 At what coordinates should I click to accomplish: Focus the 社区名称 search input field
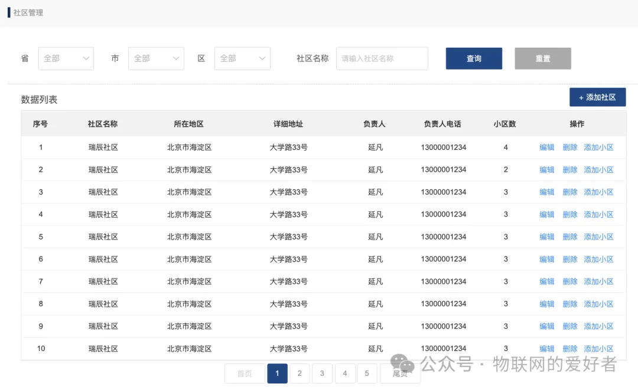point(382,58)
